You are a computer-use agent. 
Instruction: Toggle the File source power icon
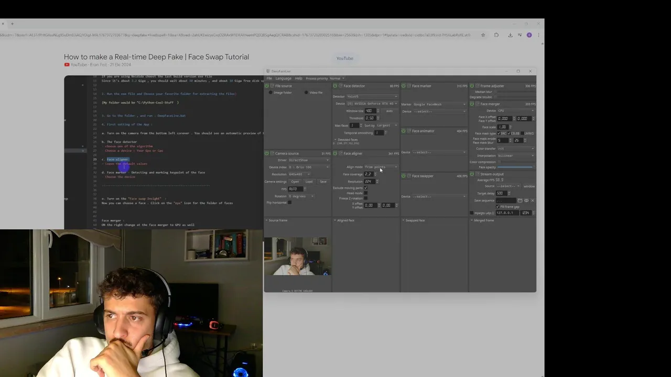tap(266, 86)
